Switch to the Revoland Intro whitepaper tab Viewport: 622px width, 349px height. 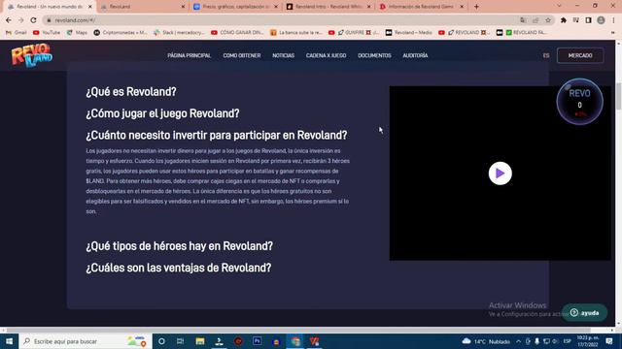pyautogui.click(x=328, y=7)
